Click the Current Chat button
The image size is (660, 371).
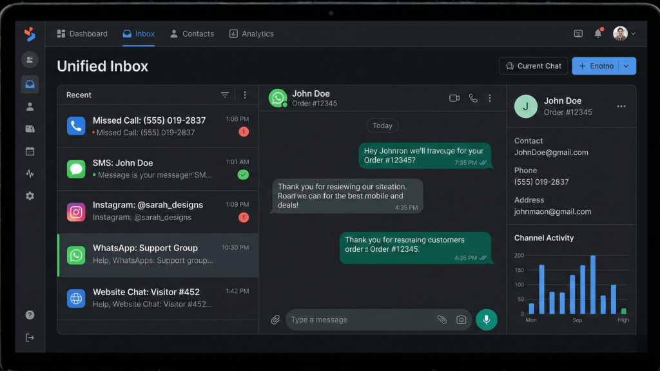point(534,66)
